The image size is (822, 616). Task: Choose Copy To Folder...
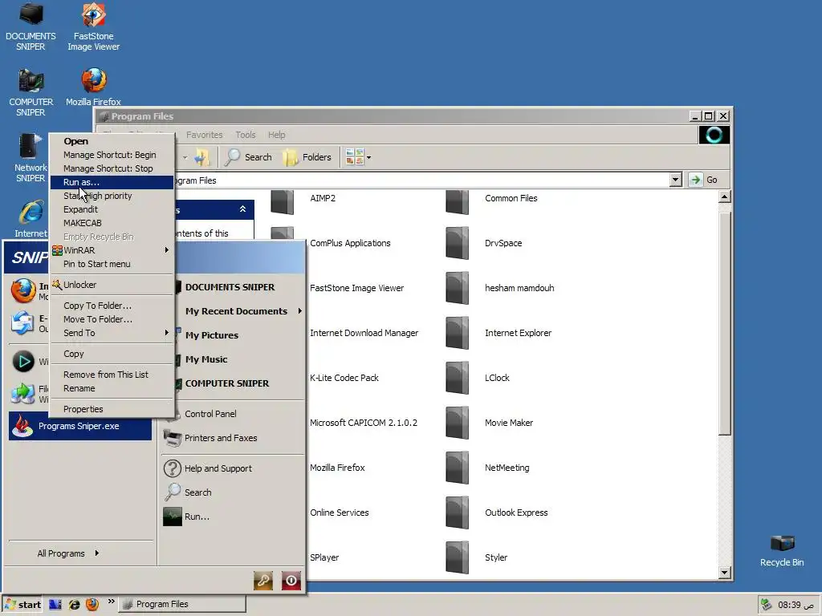click(x=112, y=306)
